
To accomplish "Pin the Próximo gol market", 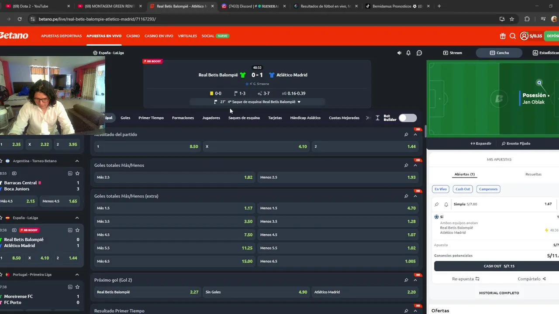I will pyautogui.click(x=406, y=280).
